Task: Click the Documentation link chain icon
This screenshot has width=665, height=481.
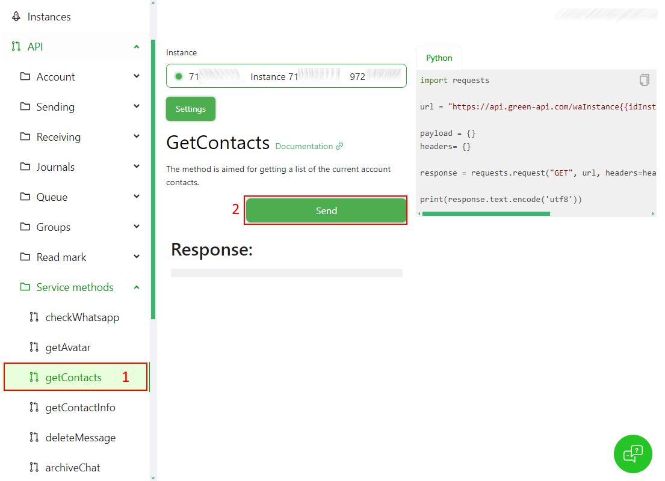Action: (x=339, y=146)
